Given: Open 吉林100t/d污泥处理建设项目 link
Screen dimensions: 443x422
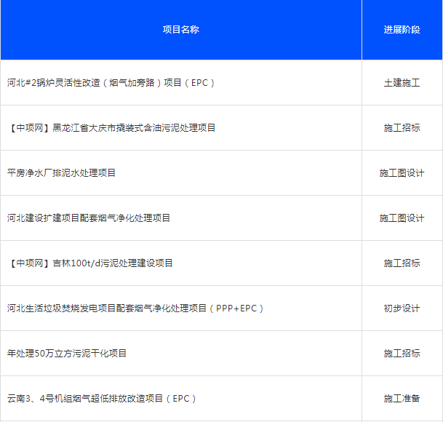Looking at the screenshot, I should coord(112,263).
